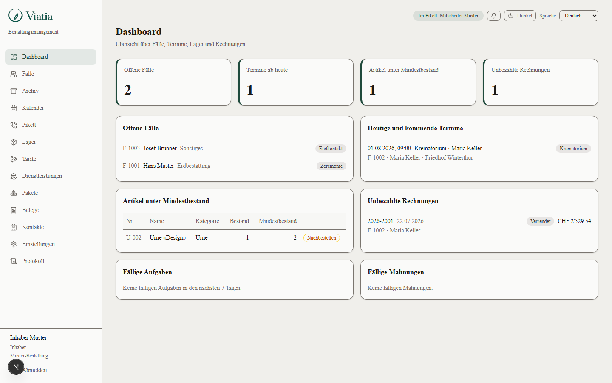The image size is (612, 383).
Task: Open the 01.08.2026 Krematorium appointment
Action: pyautogui.click(x=479, y=153)
